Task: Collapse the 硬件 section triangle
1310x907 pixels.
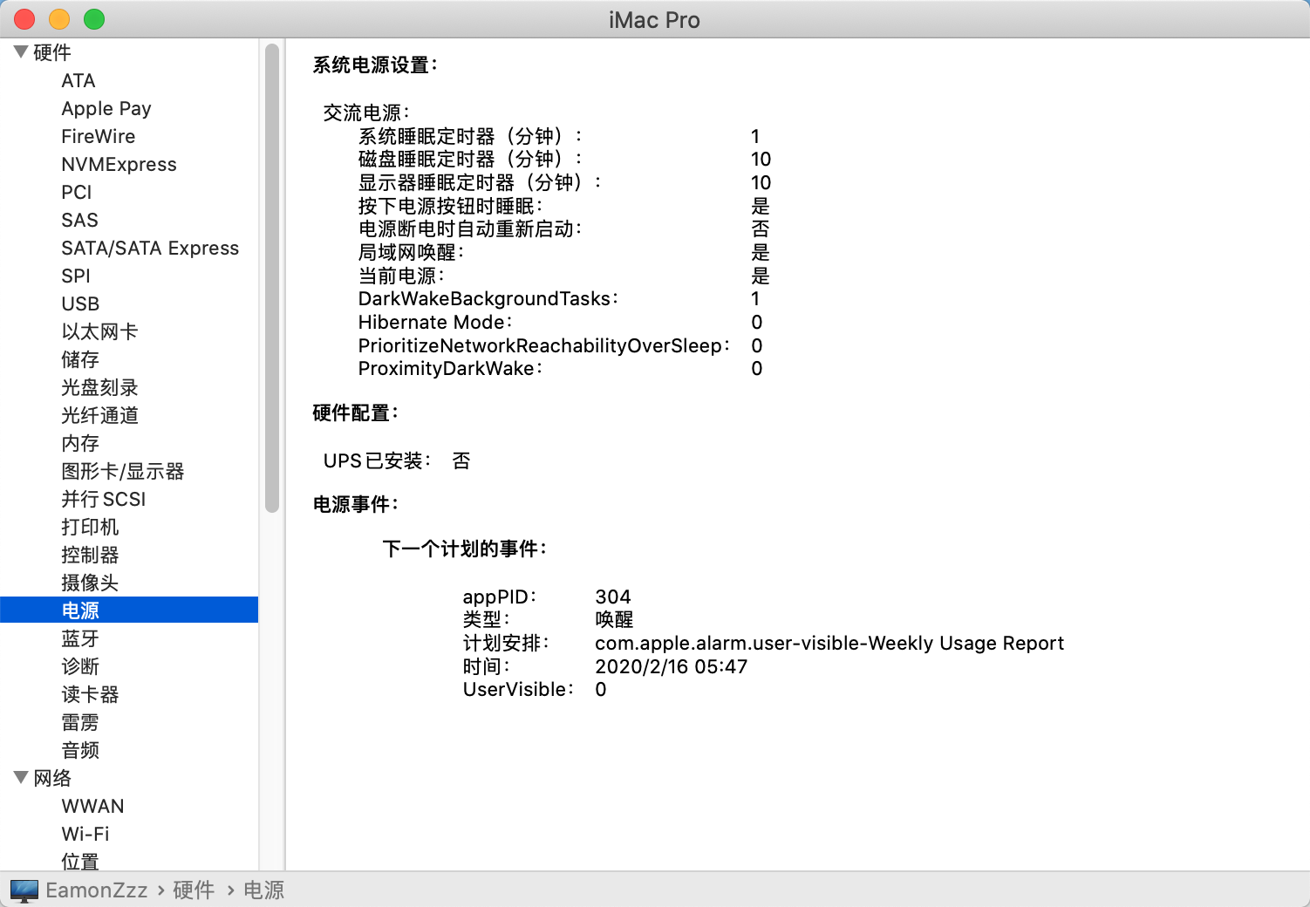Action: pos(21,52)
